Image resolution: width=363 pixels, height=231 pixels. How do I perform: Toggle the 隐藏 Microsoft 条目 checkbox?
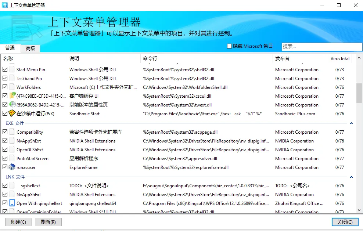(x=229, y=46)
